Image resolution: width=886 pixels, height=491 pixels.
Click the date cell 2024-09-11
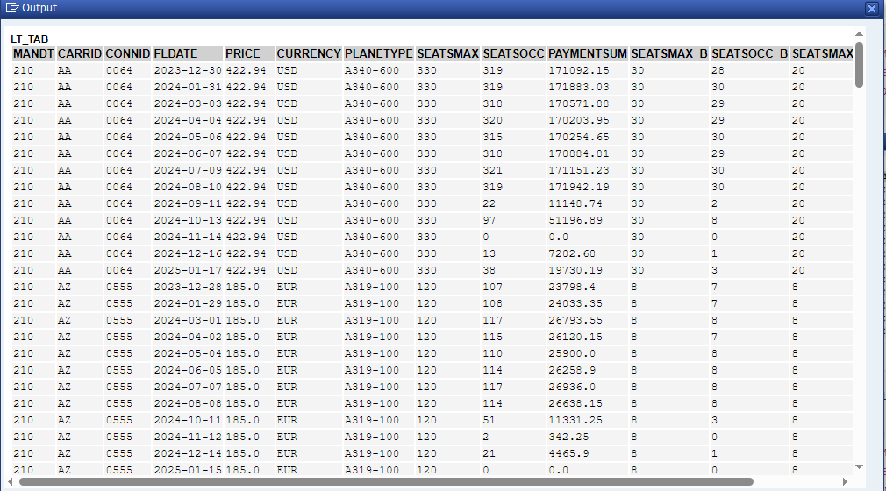coord(188,204)
